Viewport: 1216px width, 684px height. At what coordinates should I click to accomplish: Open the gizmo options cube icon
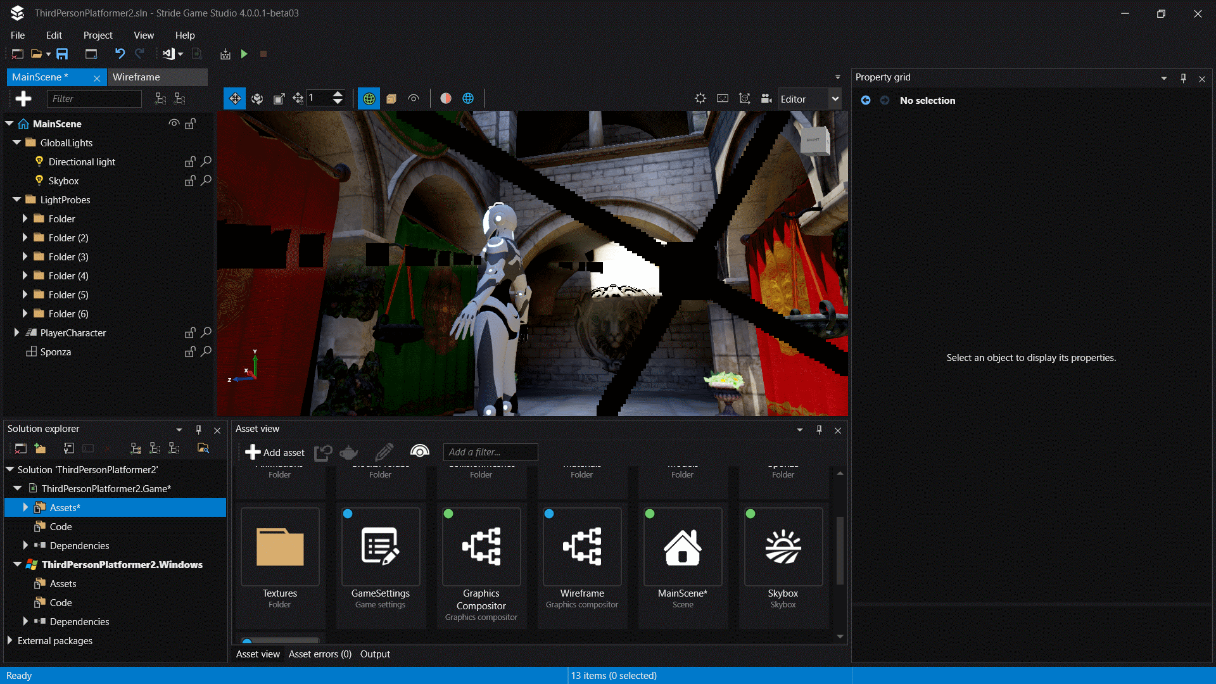pos(745,98)
